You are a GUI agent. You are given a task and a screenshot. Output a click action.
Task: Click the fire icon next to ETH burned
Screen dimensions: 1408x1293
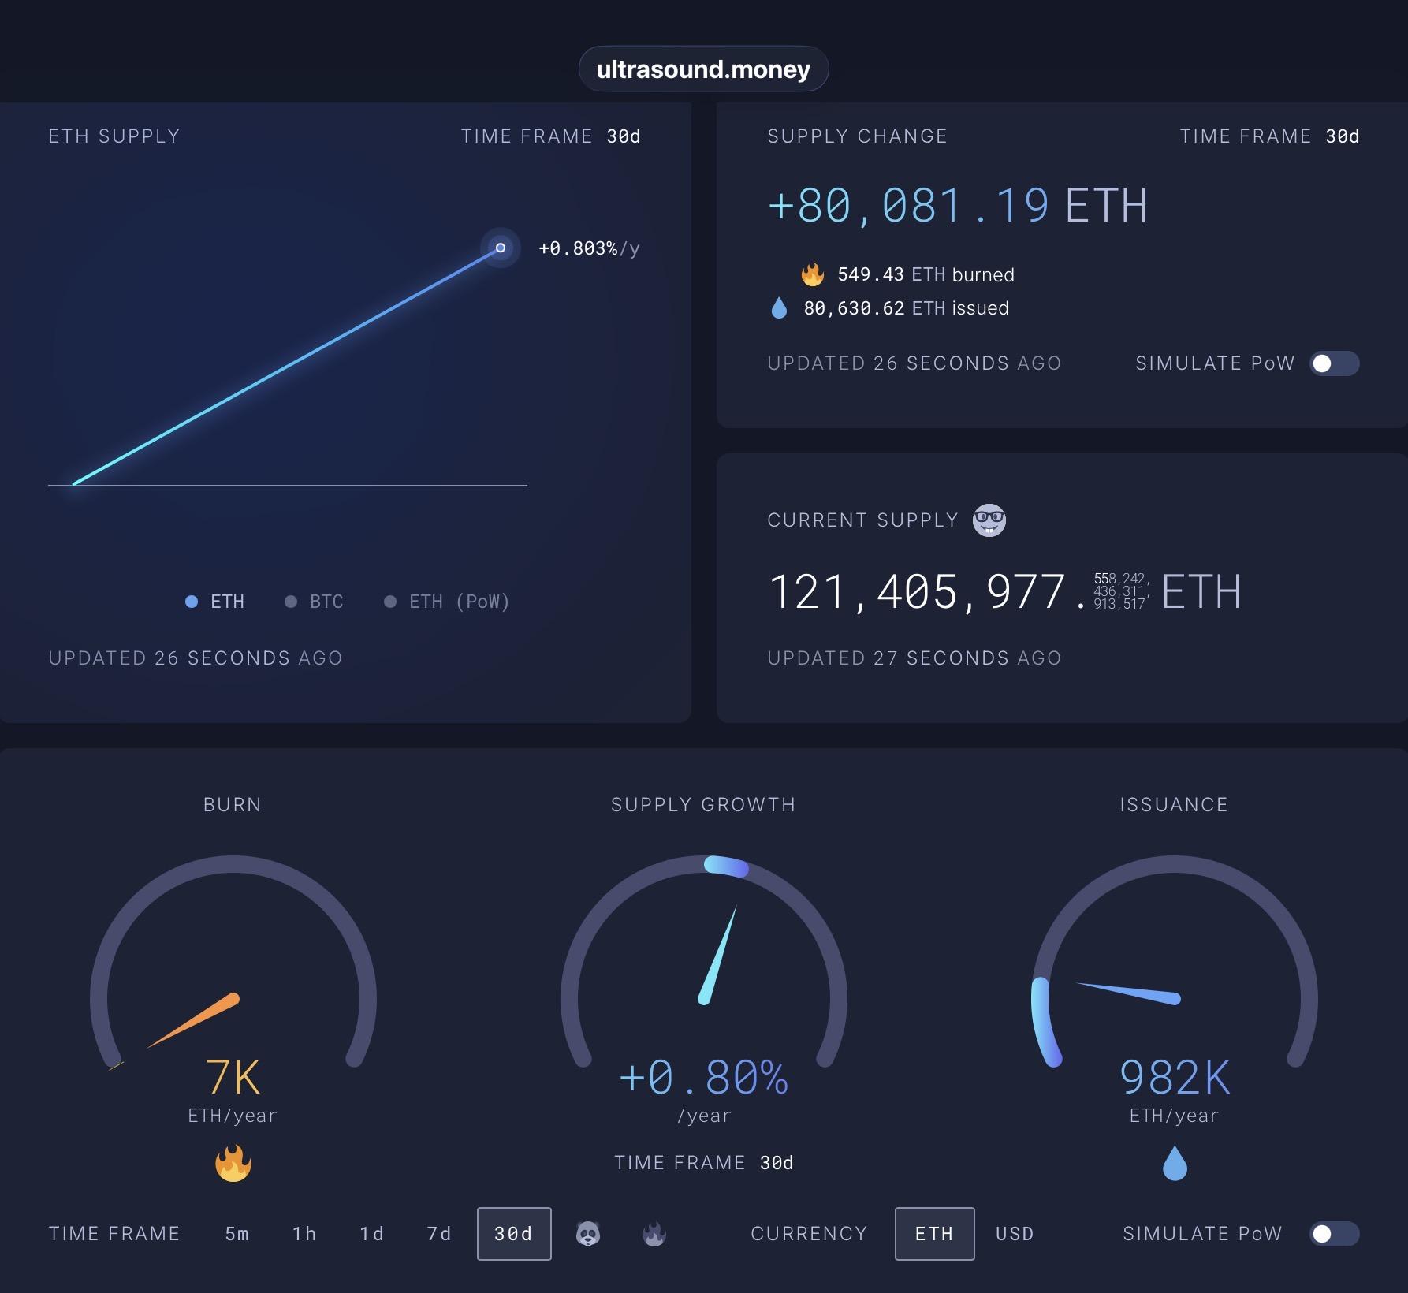point(813,274)
